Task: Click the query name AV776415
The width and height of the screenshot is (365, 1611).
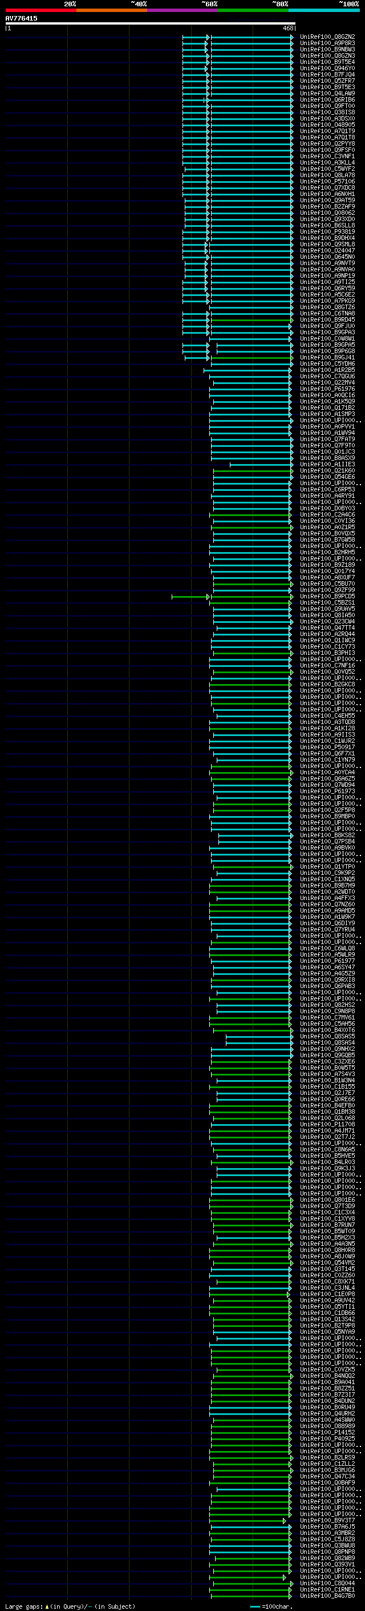Action: pos(21,18)
